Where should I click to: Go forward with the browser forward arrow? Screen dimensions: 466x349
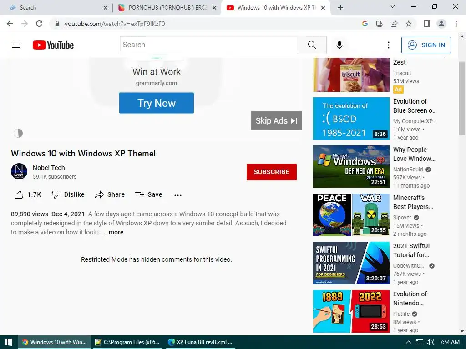tap(25, 24)
